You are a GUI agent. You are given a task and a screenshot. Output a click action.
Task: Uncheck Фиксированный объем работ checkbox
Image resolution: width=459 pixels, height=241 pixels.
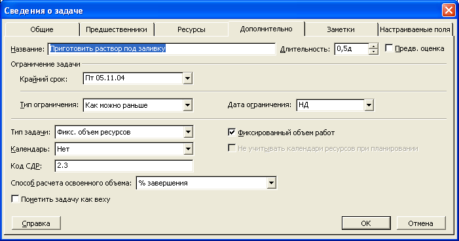click(232, 133)
